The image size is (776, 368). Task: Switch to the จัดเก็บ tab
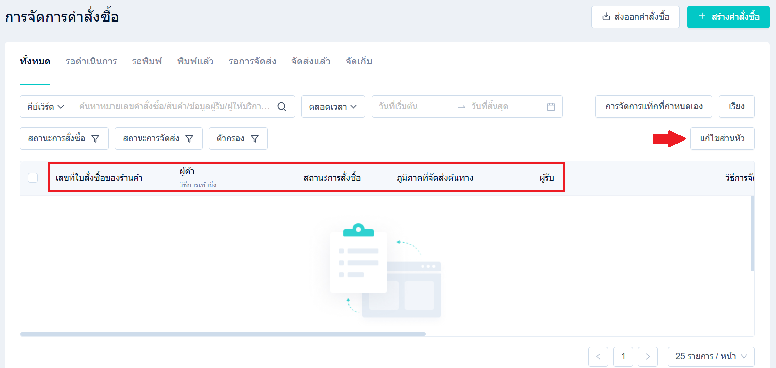click(359, 62)
